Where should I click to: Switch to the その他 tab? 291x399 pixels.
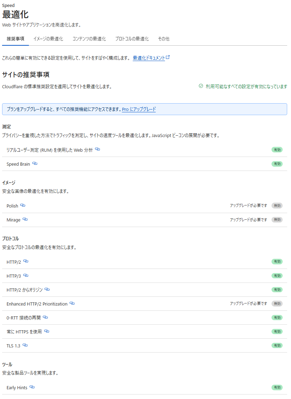pyautogui.click(x=164, y=39)
